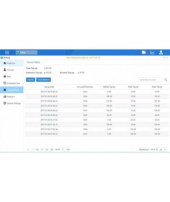Select the user1 account cell

[85, 92]
